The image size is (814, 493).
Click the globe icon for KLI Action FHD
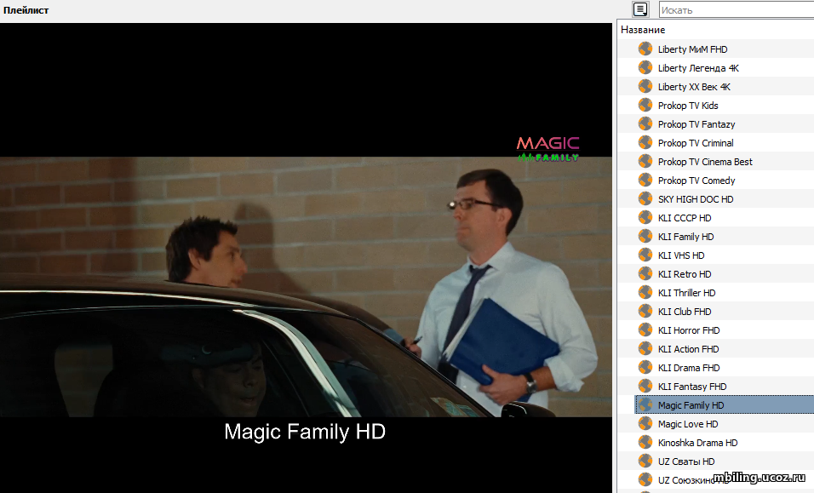coord(645,349)
